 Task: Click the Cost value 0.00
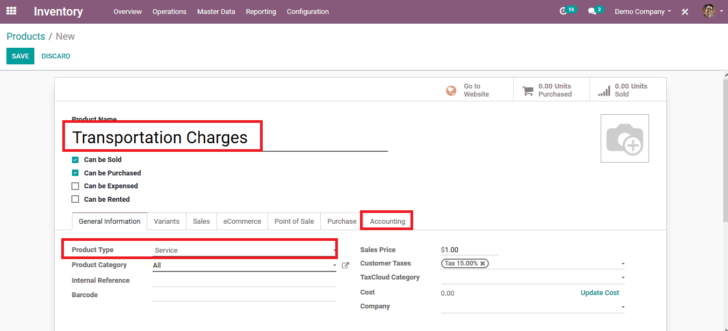[x=448, y=293]
